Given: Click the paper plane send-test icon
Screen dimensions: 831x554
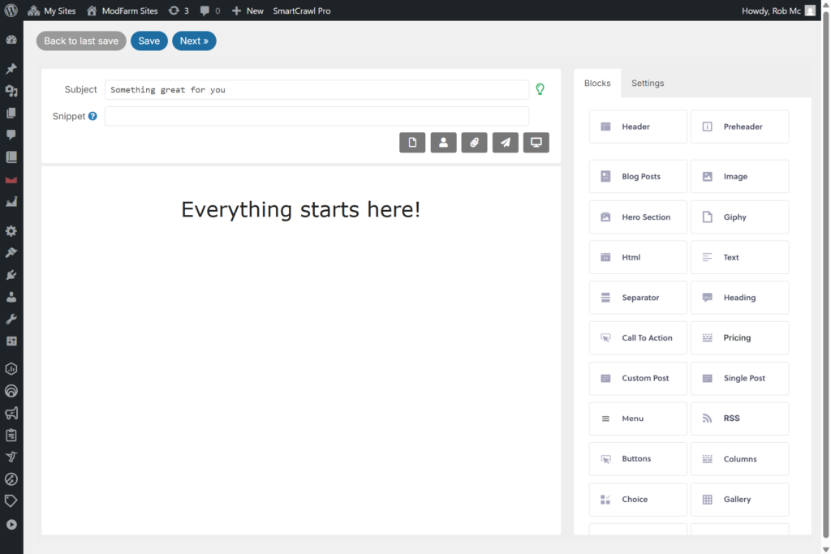Looking at the screenshot, I should coord(505,143).
